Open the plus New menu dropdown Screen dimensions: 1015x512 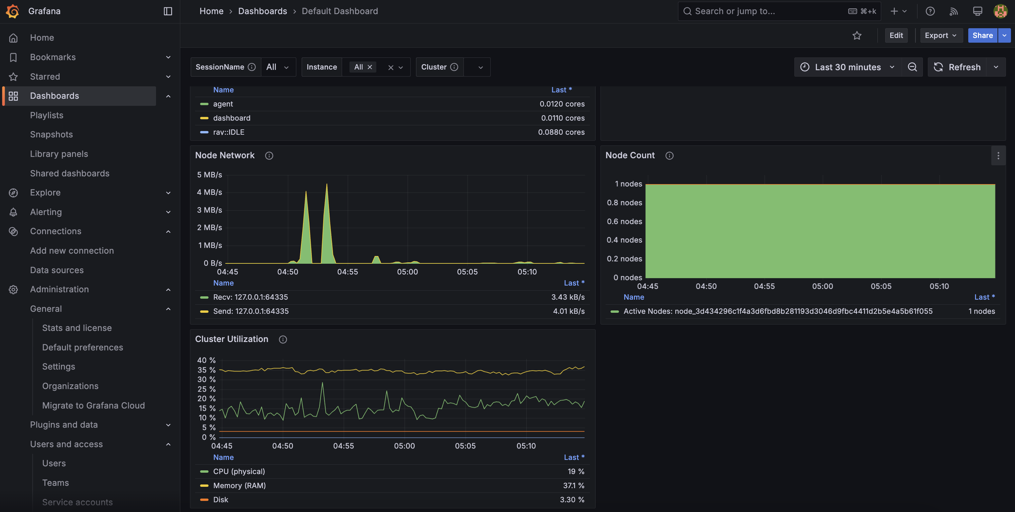898,11
